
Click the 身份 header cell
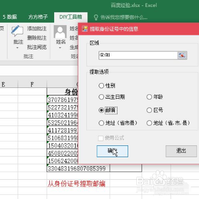point(63,92)
